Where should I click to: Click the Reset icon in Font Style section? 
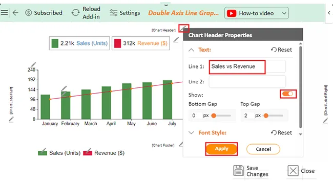(x=274, y=133)
